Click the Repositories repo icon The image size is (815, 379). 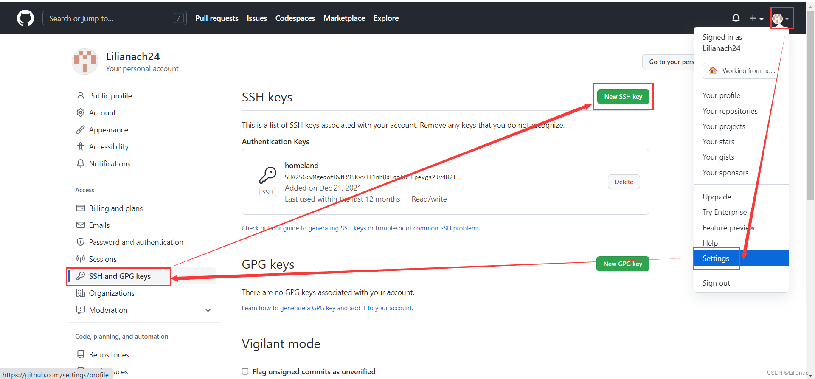[81, 354]
